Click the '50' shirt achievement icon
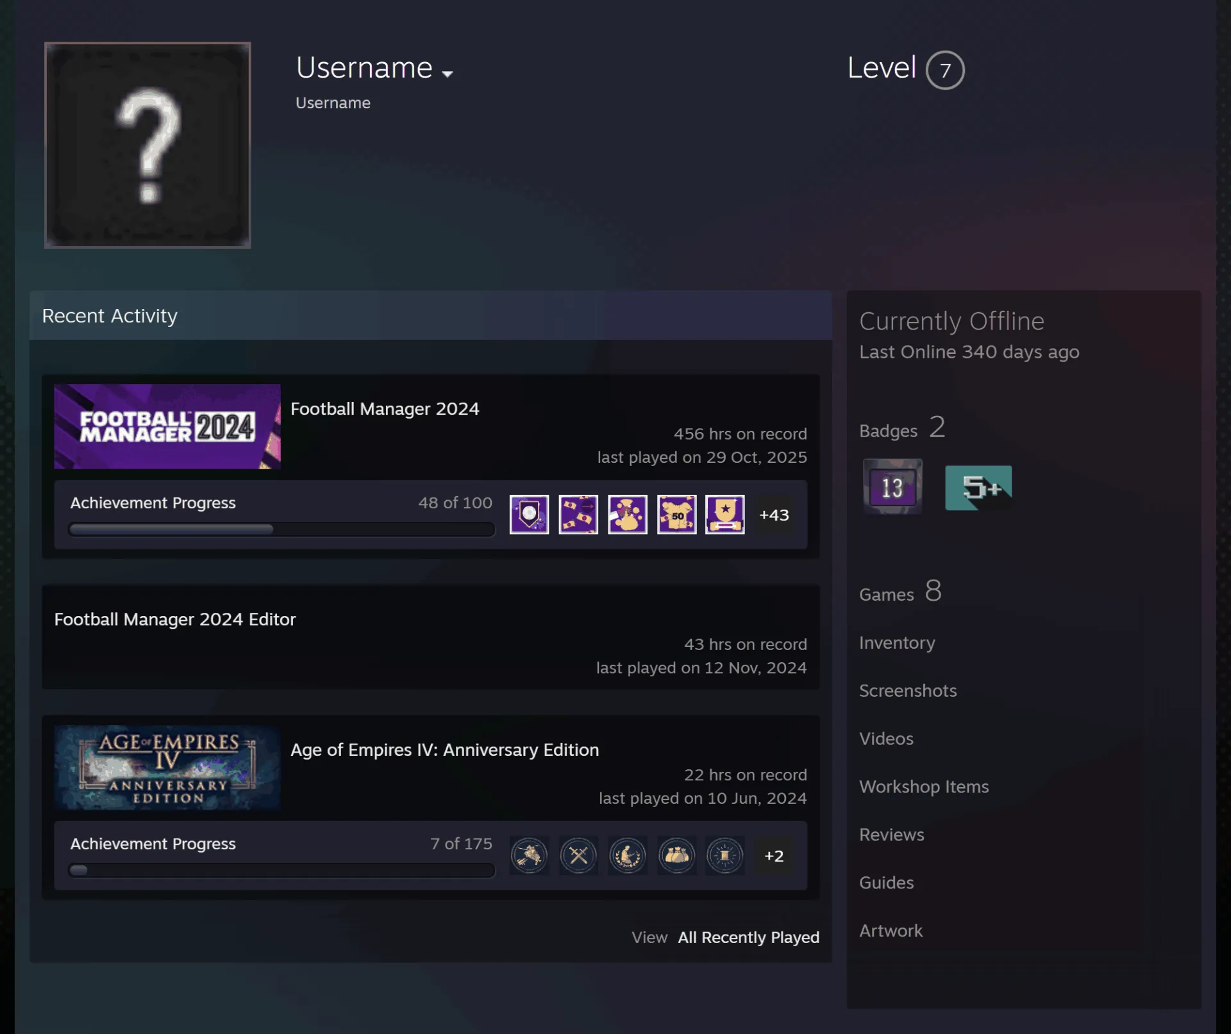 pos(676,514)
